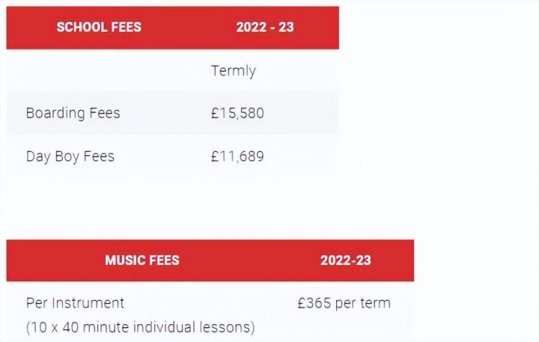Click the £15,580 boarding fee amount
539x342 pixels.
click(237, 114)
